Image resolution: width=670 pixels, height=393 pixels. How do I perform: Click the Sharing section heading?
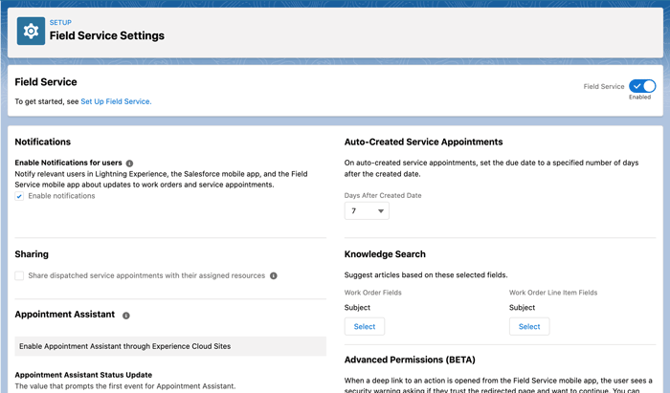(x=32, y=254)
